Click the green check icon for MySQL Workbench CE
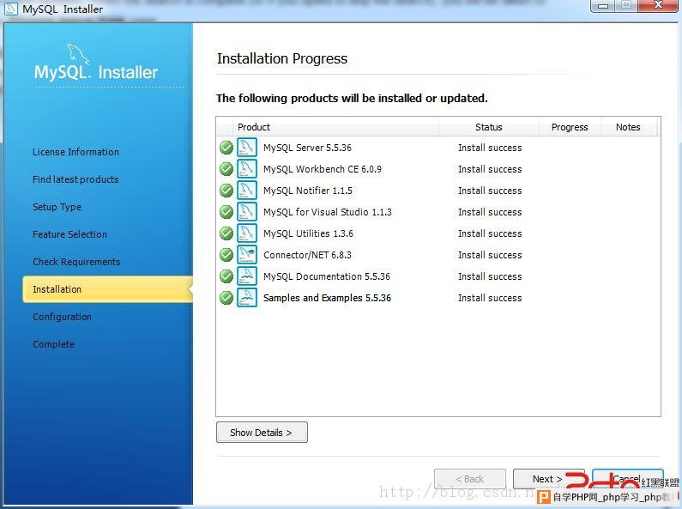Screen dimensions: 682x509 [226, 169]
